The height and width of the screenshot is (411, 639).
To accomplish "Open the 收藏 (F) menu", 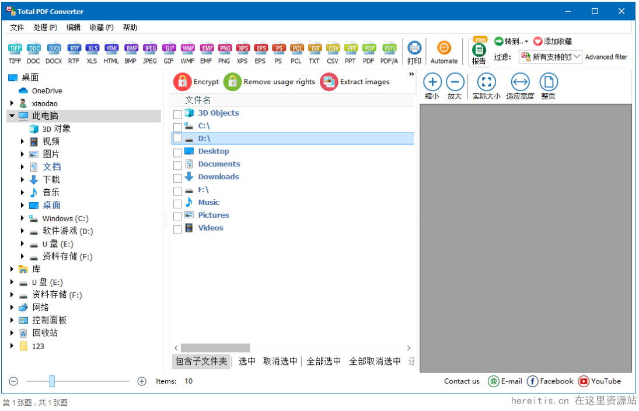I will pyautogui.click(x=102, y=27).
